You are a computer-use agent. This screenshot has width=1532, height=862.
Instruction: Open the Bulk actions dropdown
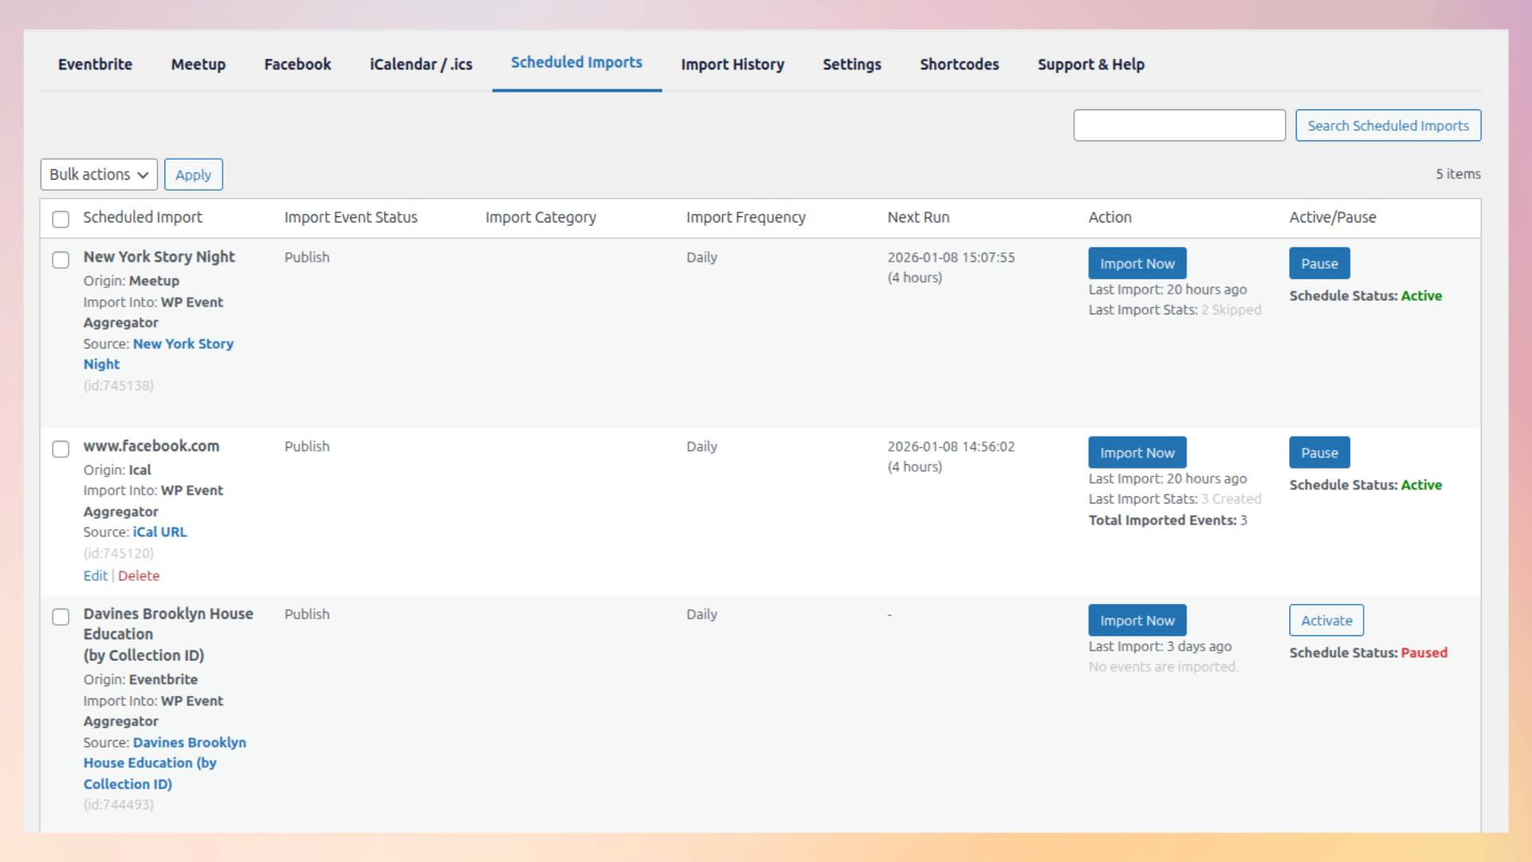click(98, 174)
